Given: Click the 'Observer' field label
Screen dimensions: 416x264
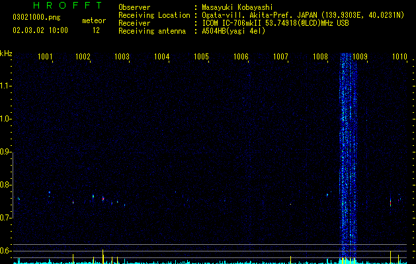Looking at the screenshot, I should coord(134,7).
